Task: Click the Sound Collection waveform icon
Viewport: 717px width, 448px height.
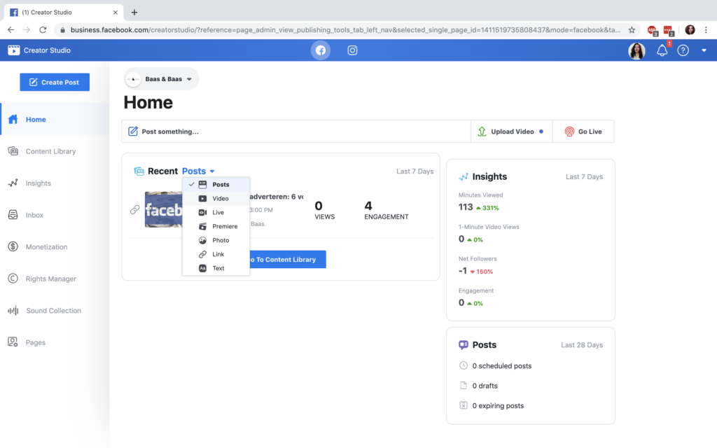Action: pyautogui.click(x=13, y=311)
